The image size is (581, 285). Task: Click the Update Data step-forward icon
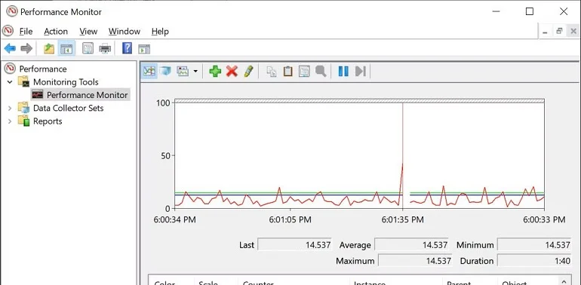coord(361,71)
